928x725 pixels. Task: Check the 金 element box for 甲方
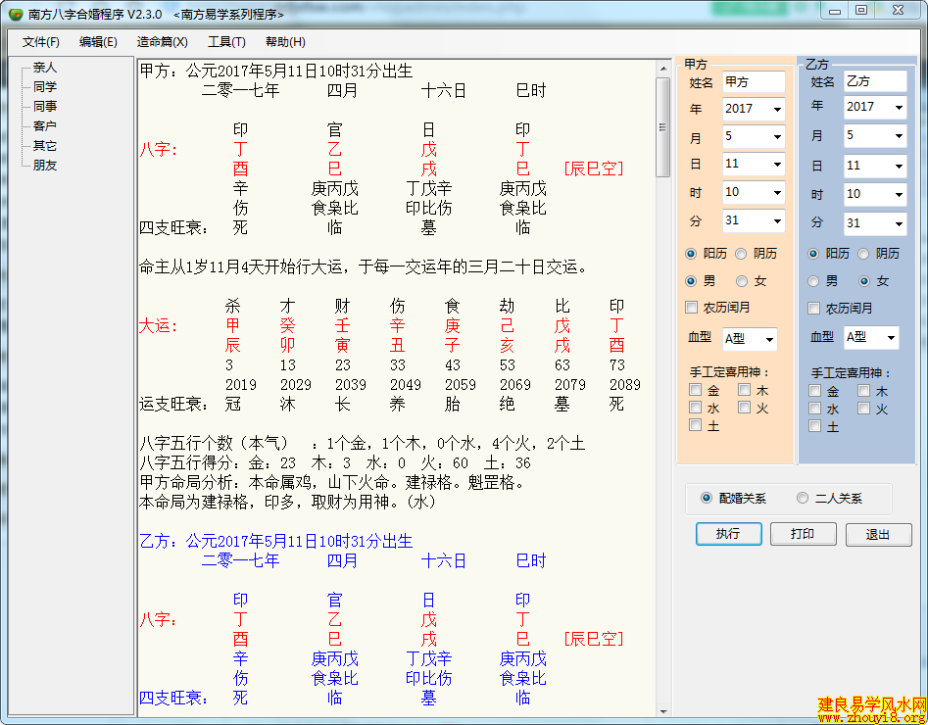point(695,391)
